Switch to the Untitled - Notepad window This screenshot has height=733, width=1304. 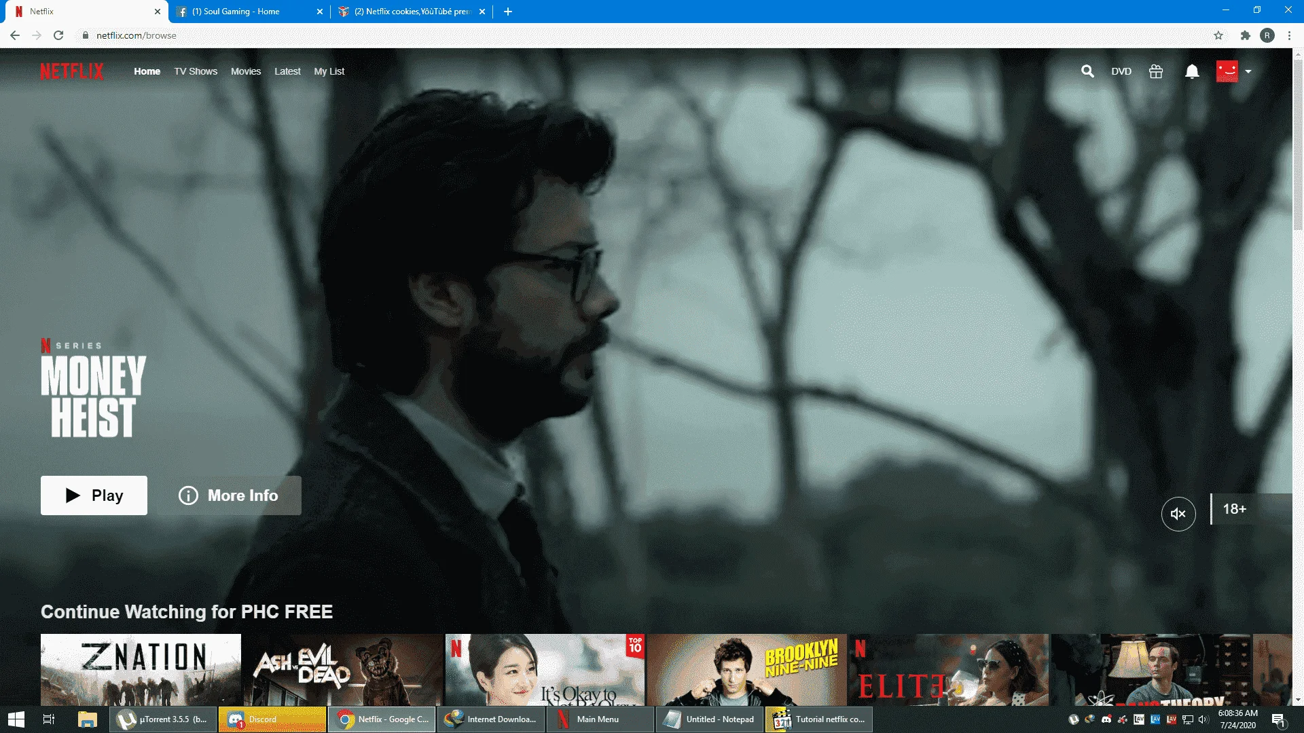click(710, 719)
